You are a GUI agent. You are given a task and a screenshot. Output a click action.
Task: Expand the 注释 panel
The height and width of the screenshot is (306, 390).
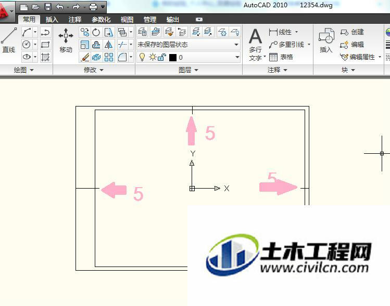coord(278,70)
